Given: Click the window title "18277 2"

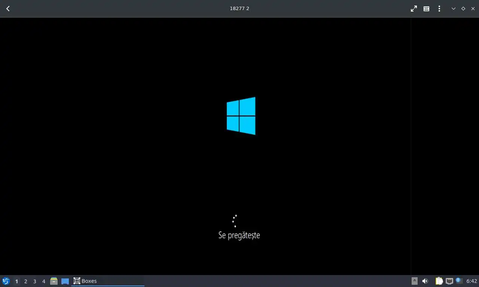Looking at the screenshot, I should pos(239,9).
